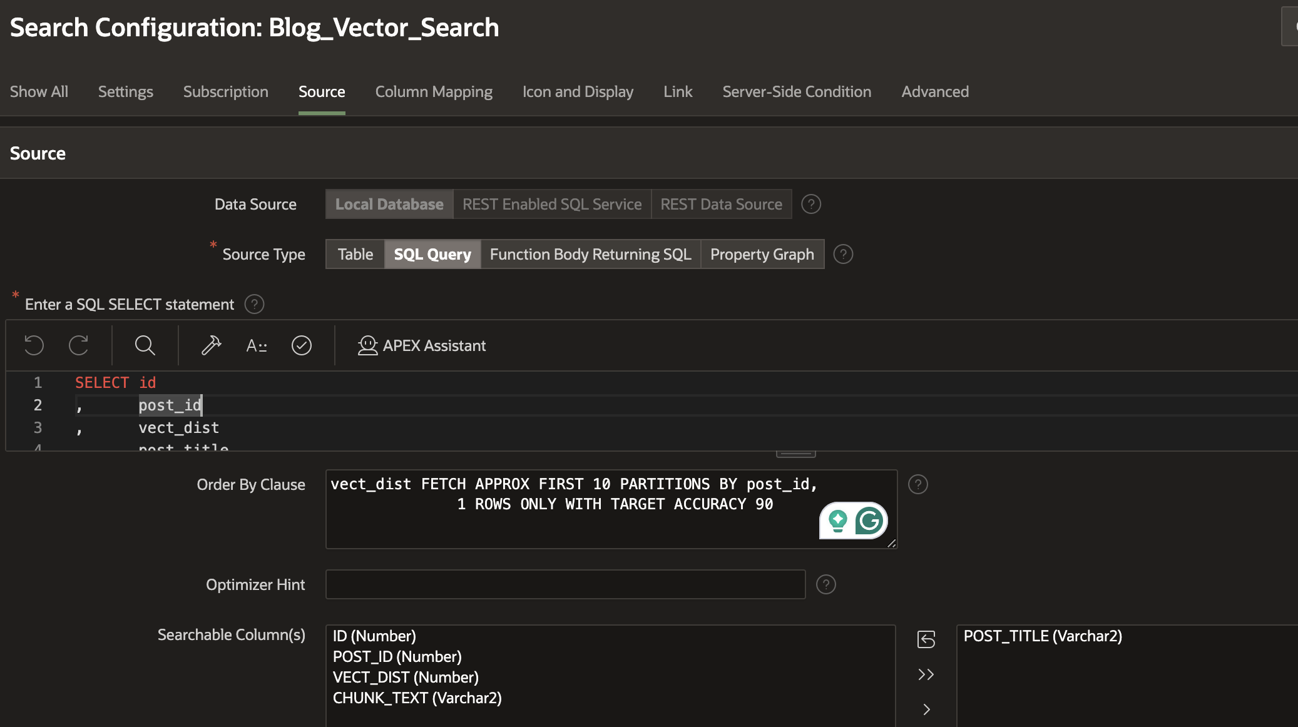1298x727 pixels.
Task: Switch to the REST Enabled SQL Service data source
Action: 551,203
